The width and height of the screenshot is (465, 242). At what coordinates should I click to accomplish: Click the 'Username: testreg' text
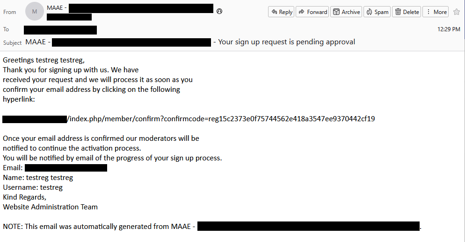33,187
